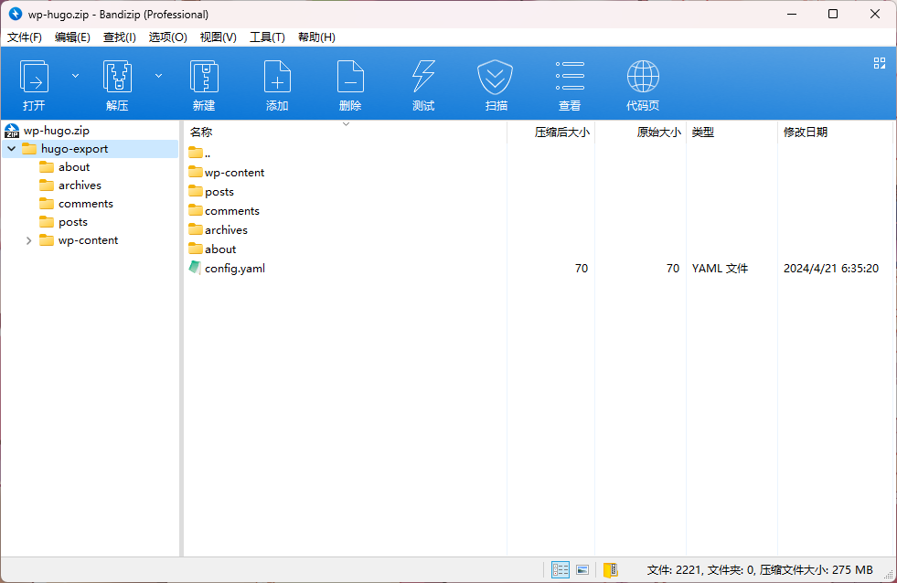Click the 添加 (Add) files icon

point(277,79)
